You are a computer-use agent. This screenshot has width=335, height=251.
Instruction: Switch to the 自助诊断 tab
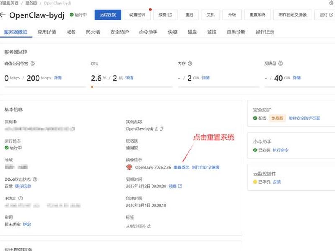pos(236,32)
